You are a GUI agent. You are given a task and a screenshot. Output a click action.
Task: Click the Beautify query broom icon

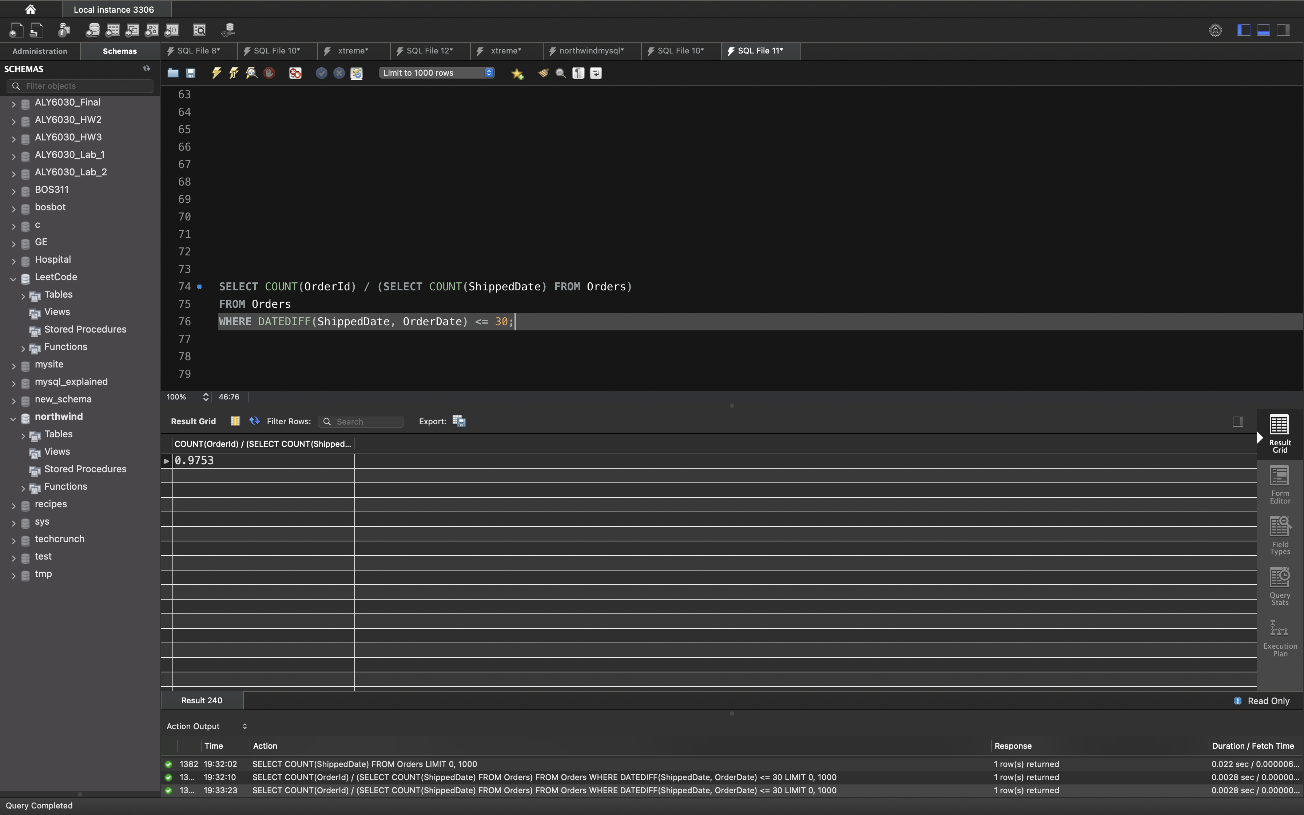tap(543, 73)
